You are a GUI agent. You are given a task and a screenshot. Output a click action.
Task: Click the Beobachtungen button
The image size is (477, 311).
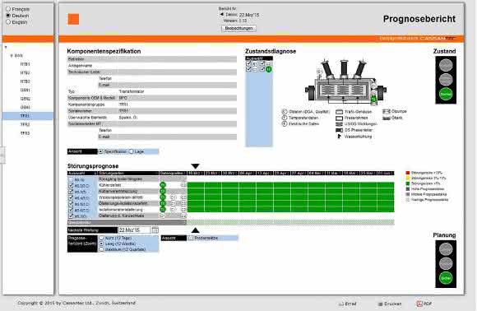[x=238, y=28]
